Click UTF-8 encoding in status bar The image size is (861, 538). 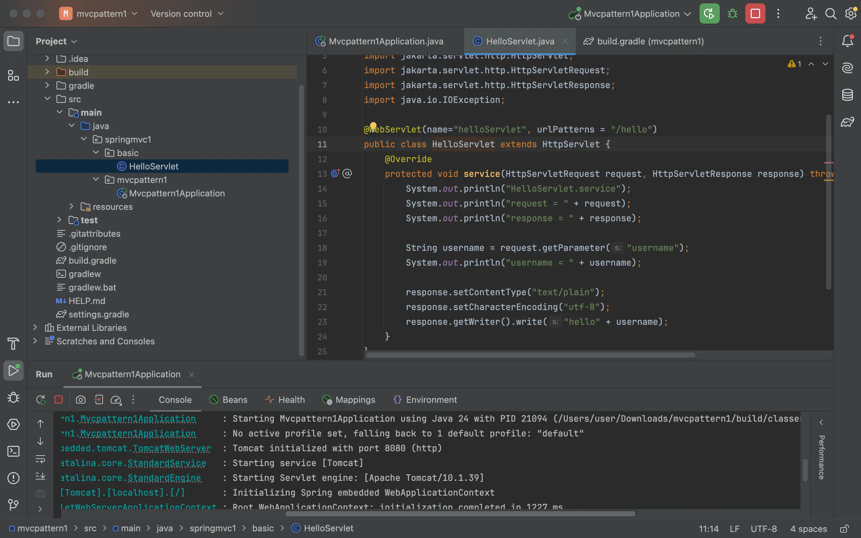(x=763, y=529)
